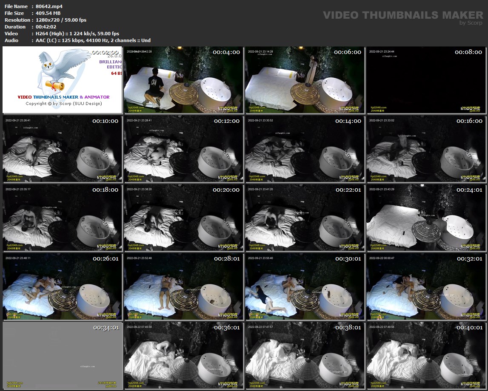Image resolution: width=488 pixels, height=391 pixels.
Task: Select the file name 80642.mp4 text
Action: (49, 6)
